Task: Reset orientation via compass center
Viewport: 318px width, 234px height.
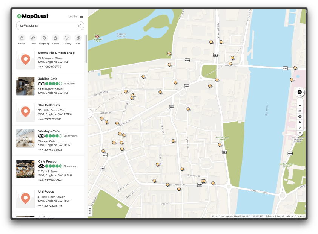Action: point(300,92)
